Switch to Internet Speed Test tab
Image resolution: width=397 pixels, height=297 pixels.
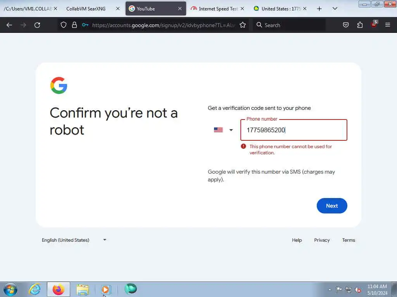tap(218, 9)
